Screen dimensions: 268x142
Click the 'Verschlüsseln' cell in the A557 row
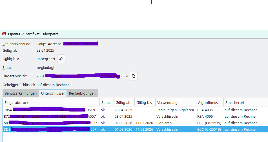pos(167,117)
